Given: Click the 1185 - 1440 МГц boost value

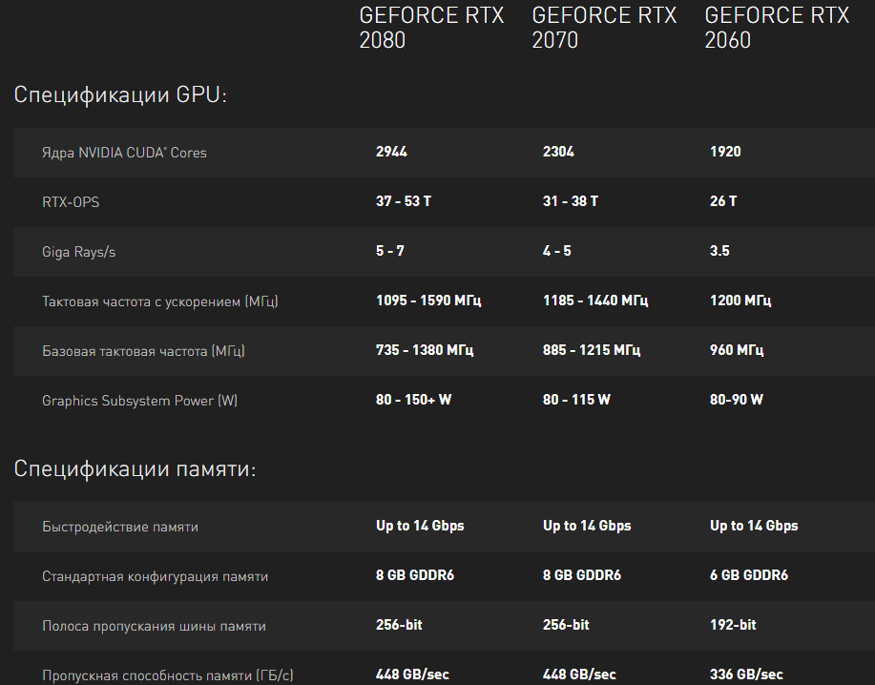Looking at the screenshot, I should (595, 301).
